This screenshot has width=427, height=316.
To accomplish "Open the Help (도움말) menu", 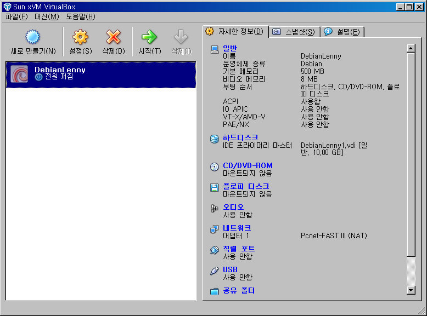I will [x=81, y=17].
